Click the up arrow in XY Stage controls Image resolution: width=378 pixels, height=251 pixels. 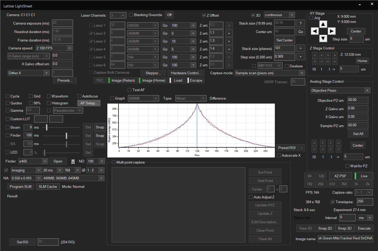323,24
